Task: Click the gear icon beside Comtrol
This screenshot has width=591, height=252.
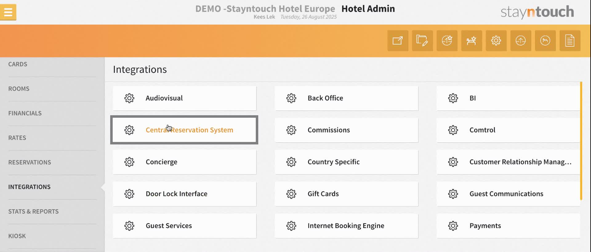Action: tap(453, 130)
